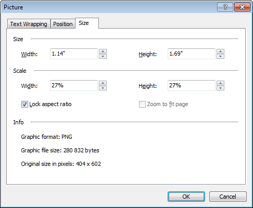Open the Position tab

click(63, 24)
